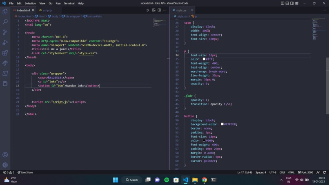Viewport: 329px width, 185px height.
Task: Toggle primary sidebar layout icon
Action: pyautogui.click(x=282, y=3)
